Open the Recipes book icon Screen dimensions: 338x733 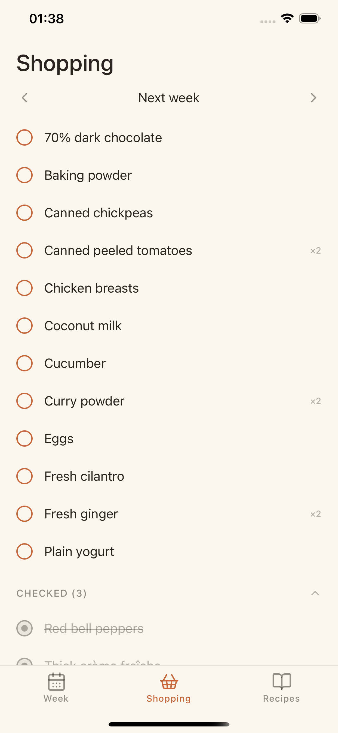pyautogui.click(x=281, y=681)
